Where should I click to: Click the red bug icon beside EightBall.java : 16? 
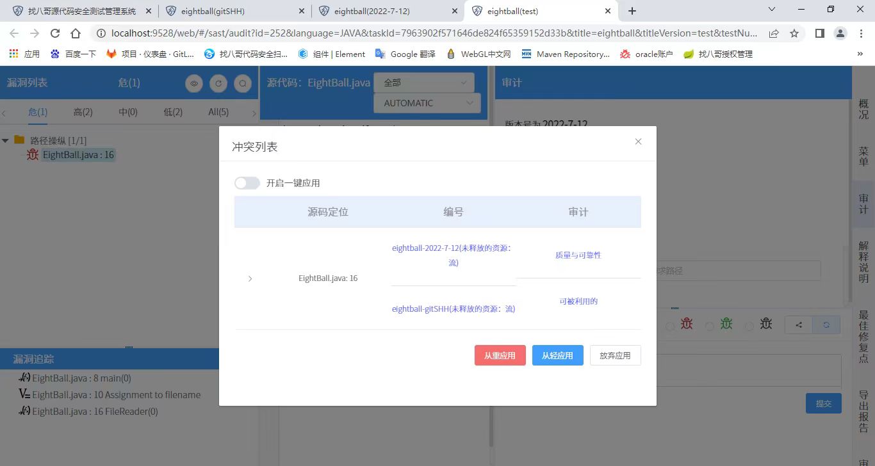(x=33, y=155)
